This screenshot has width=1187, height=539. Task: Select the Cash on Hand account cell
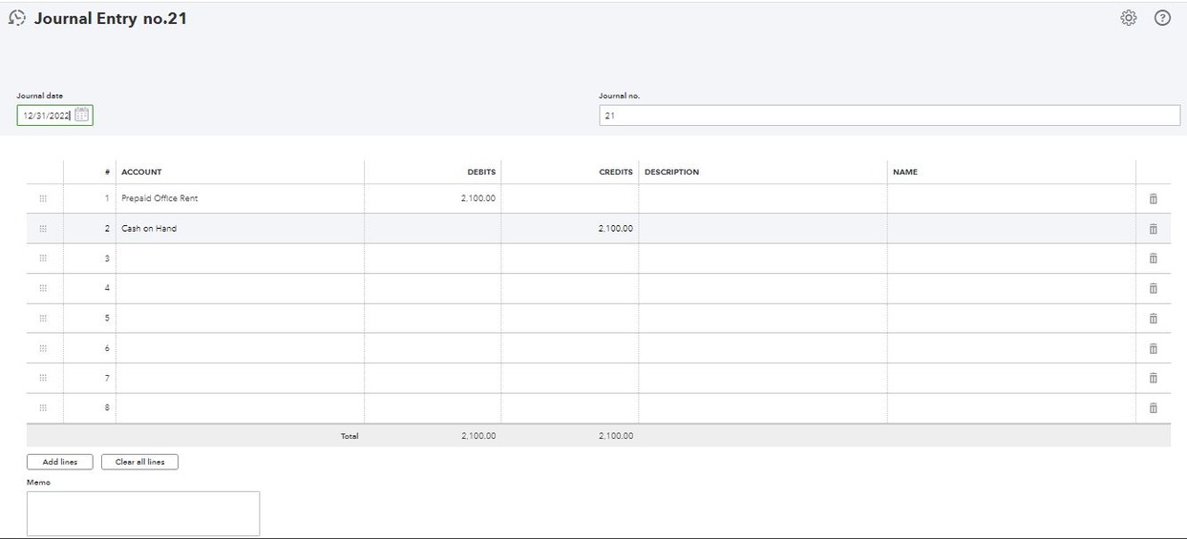pyautogui.click(x=240, y=229)
